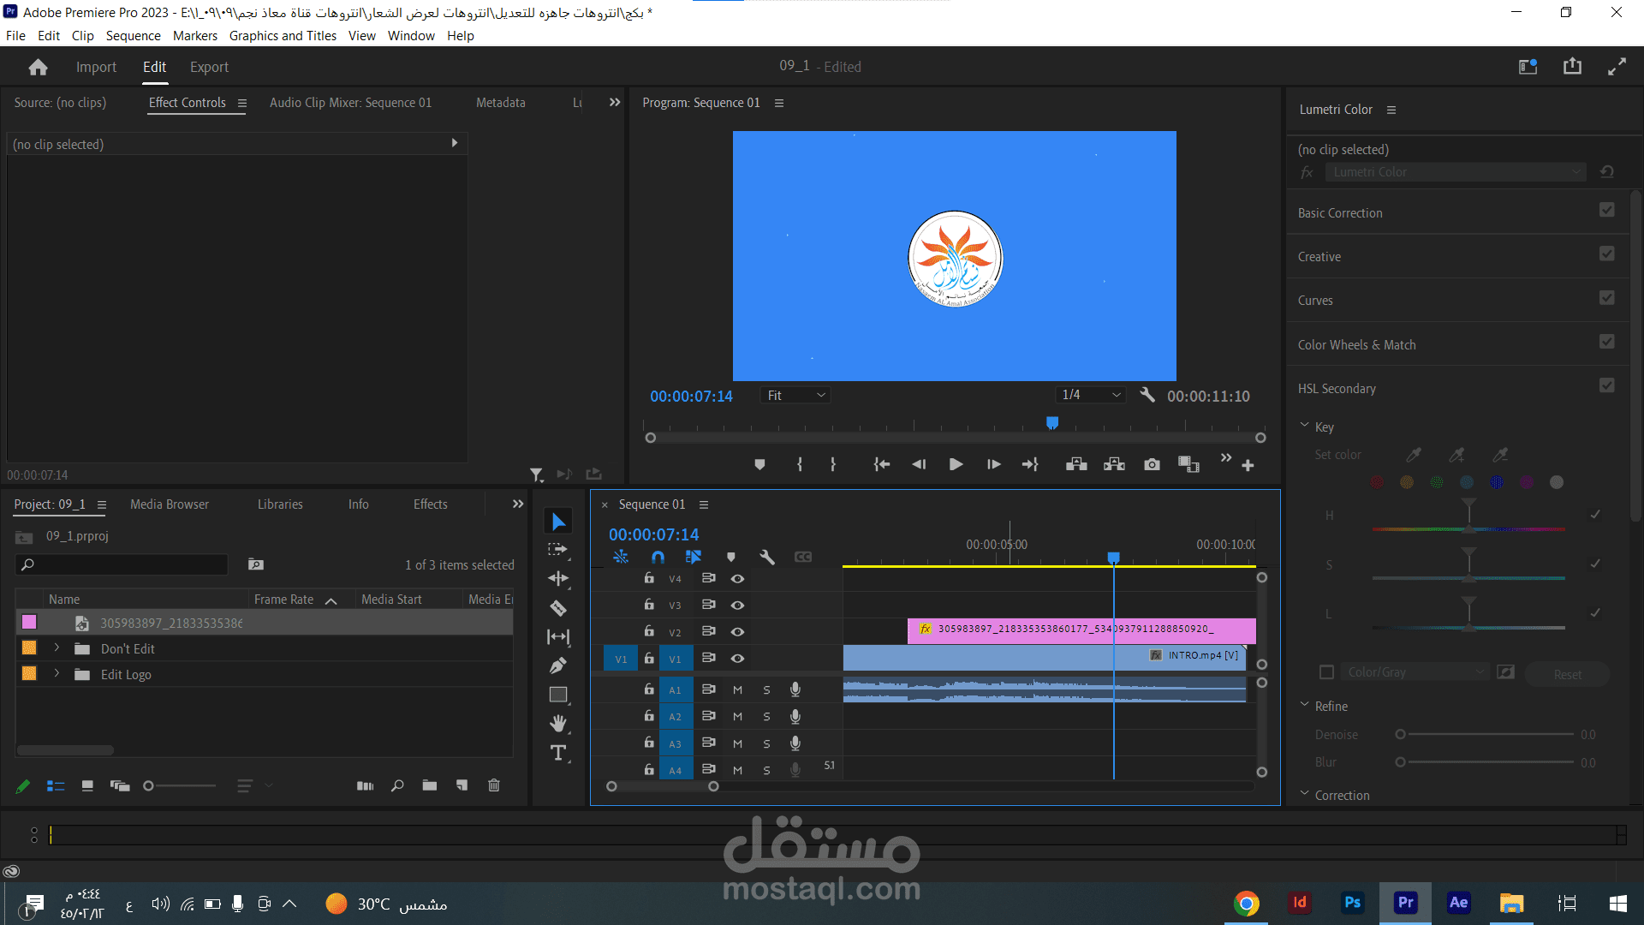Open the Sequence menu
The image size is (1644, 925).
[134, 36]
